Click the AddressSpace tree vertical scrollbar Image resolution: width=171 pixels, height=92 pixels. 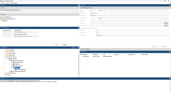79,65
